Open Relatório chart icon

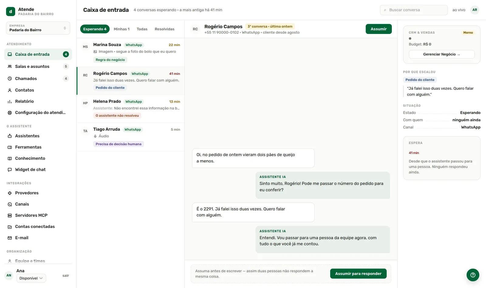[x=10, y=101]
